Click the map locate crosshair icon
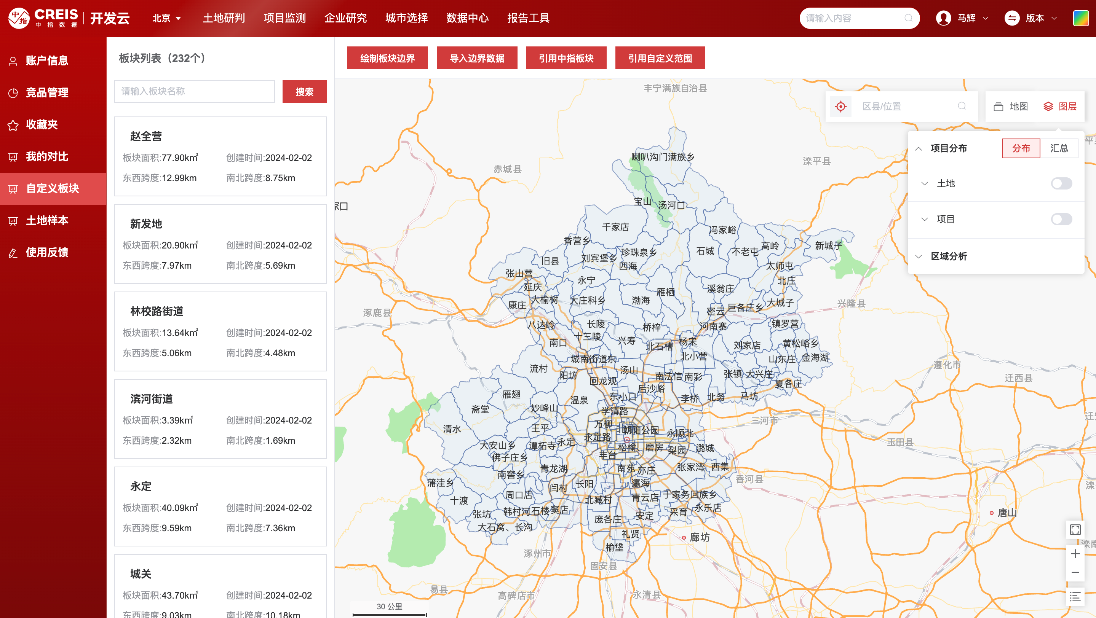Viewport: 1096px width, 618px height. pos(840,106)
